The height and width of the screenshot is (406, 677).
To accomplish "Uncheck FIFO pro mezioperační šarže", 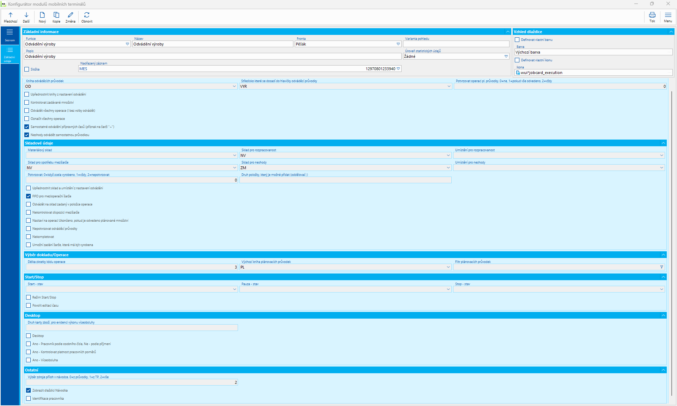I will pos(29,196).
